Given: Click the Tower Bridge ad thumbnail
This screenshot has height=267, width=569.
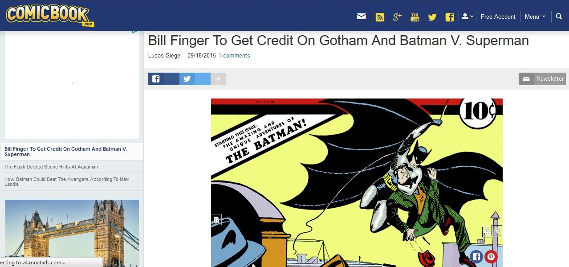Looking at the screenshot, I should pos(72,233).
